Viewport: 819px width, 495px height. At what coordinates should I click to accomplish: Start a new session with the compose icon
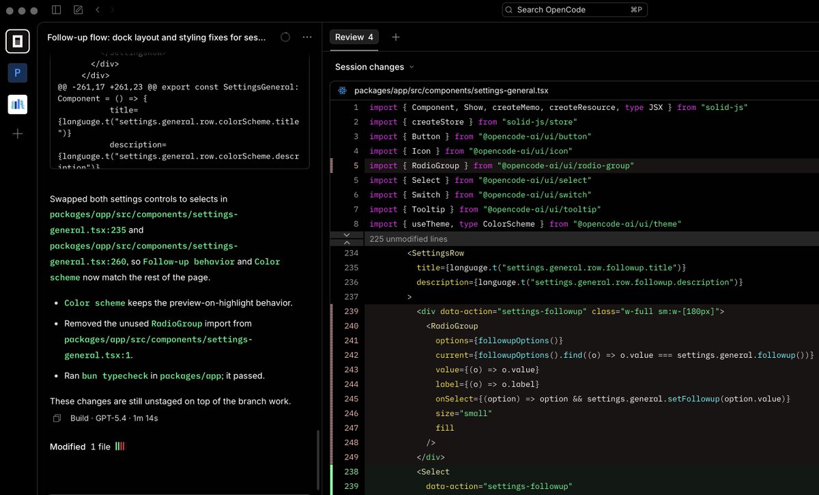coord(78,10)
